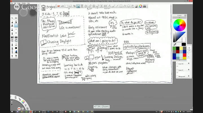
Task: Toggle the Ruler tool
Action: coord(90,6)
